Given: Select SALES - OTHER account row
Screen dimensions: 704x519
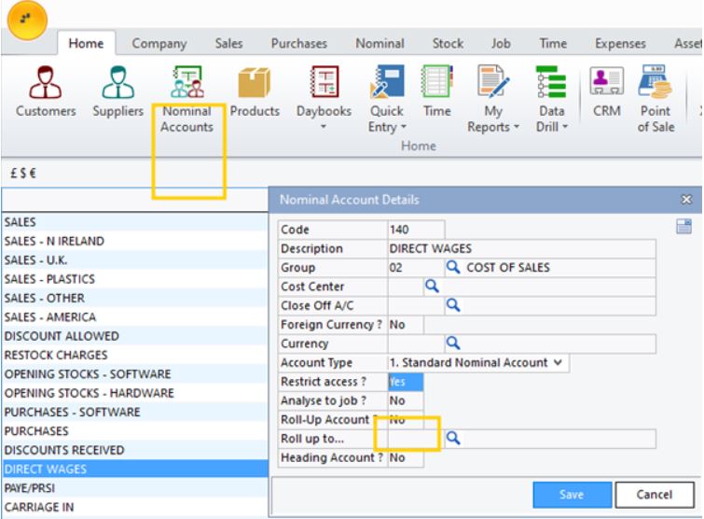Looking at the screenshot, I should [134, 298].
